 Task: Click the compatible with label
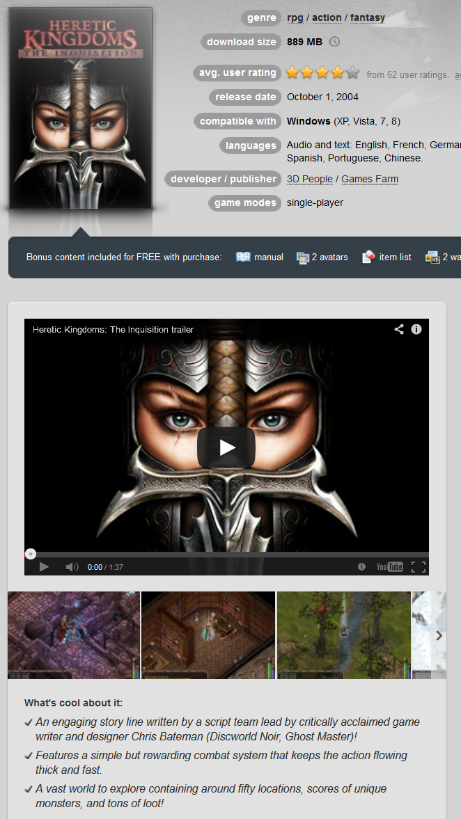(238, 121)
